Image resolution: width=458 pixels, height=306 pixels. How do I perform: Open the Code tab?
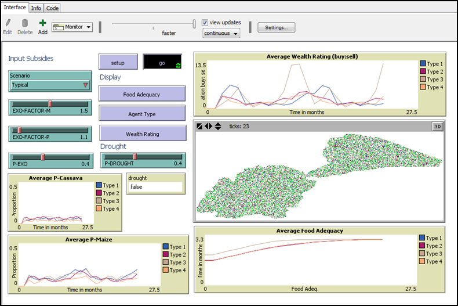coord(52,8)
